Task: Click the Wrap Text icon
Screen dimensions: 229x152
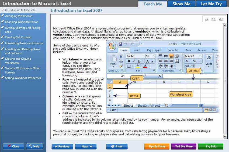Action: click(x=177, y=56)
